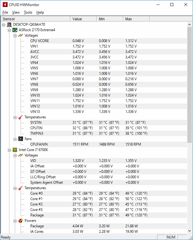The image size is (193, 240).
Task: Collapse the ASRock Z170 Extreme4 node
Action: click(x=9, y=30)
